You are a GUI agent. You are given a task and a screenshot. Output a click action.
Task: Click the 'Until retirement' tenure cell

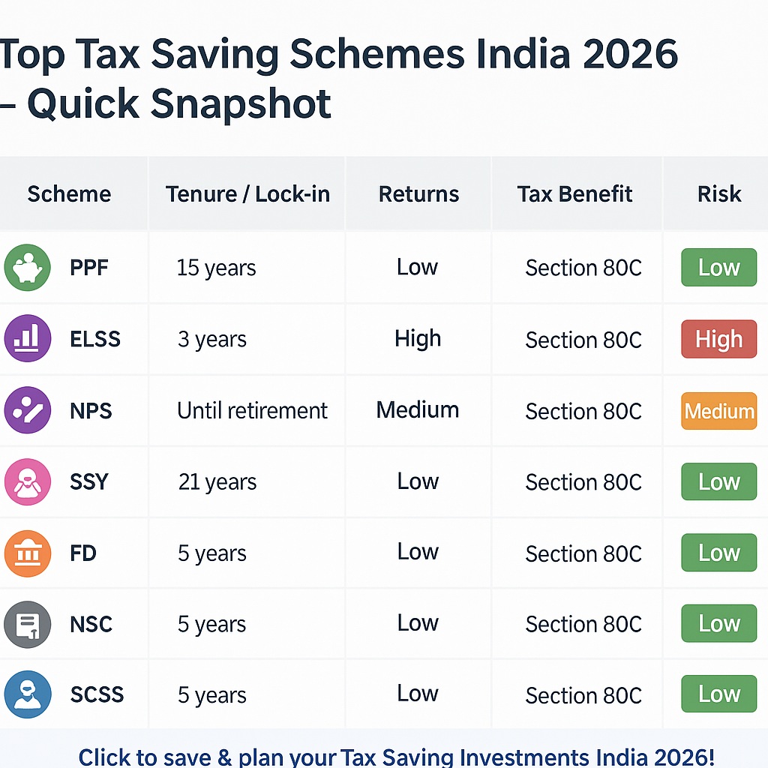pyautogui.click(x=253, y=411)
